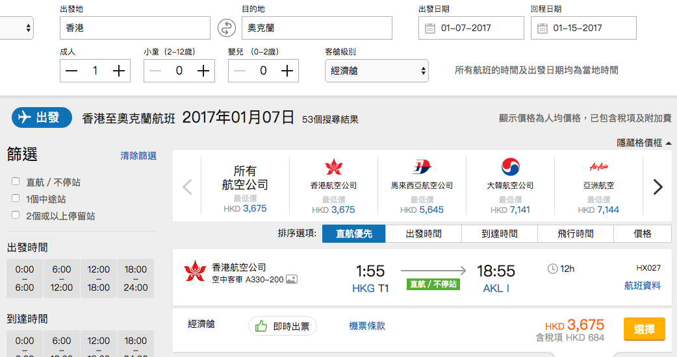Check the 2個或以上停留站 filter
This screenshot has height=357, width=677.
[16, 215]
